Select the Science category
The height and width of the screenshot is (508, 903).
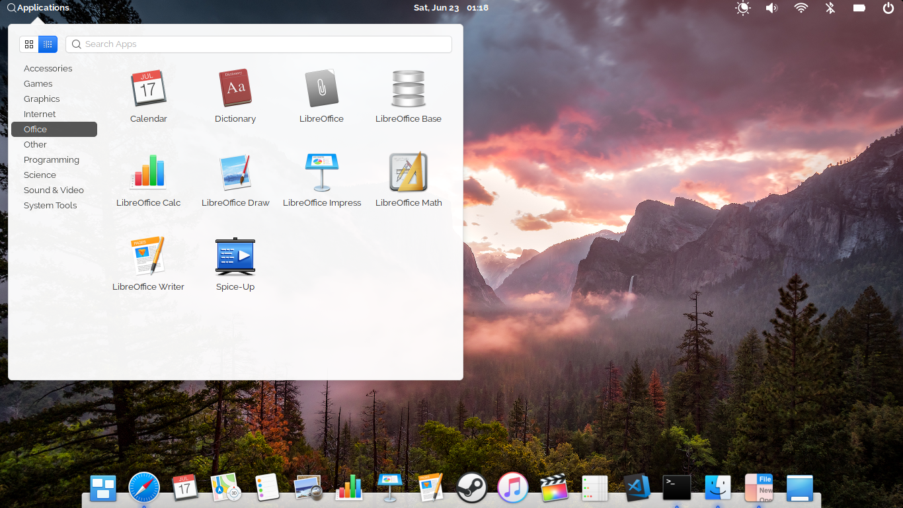coord(54,175)
